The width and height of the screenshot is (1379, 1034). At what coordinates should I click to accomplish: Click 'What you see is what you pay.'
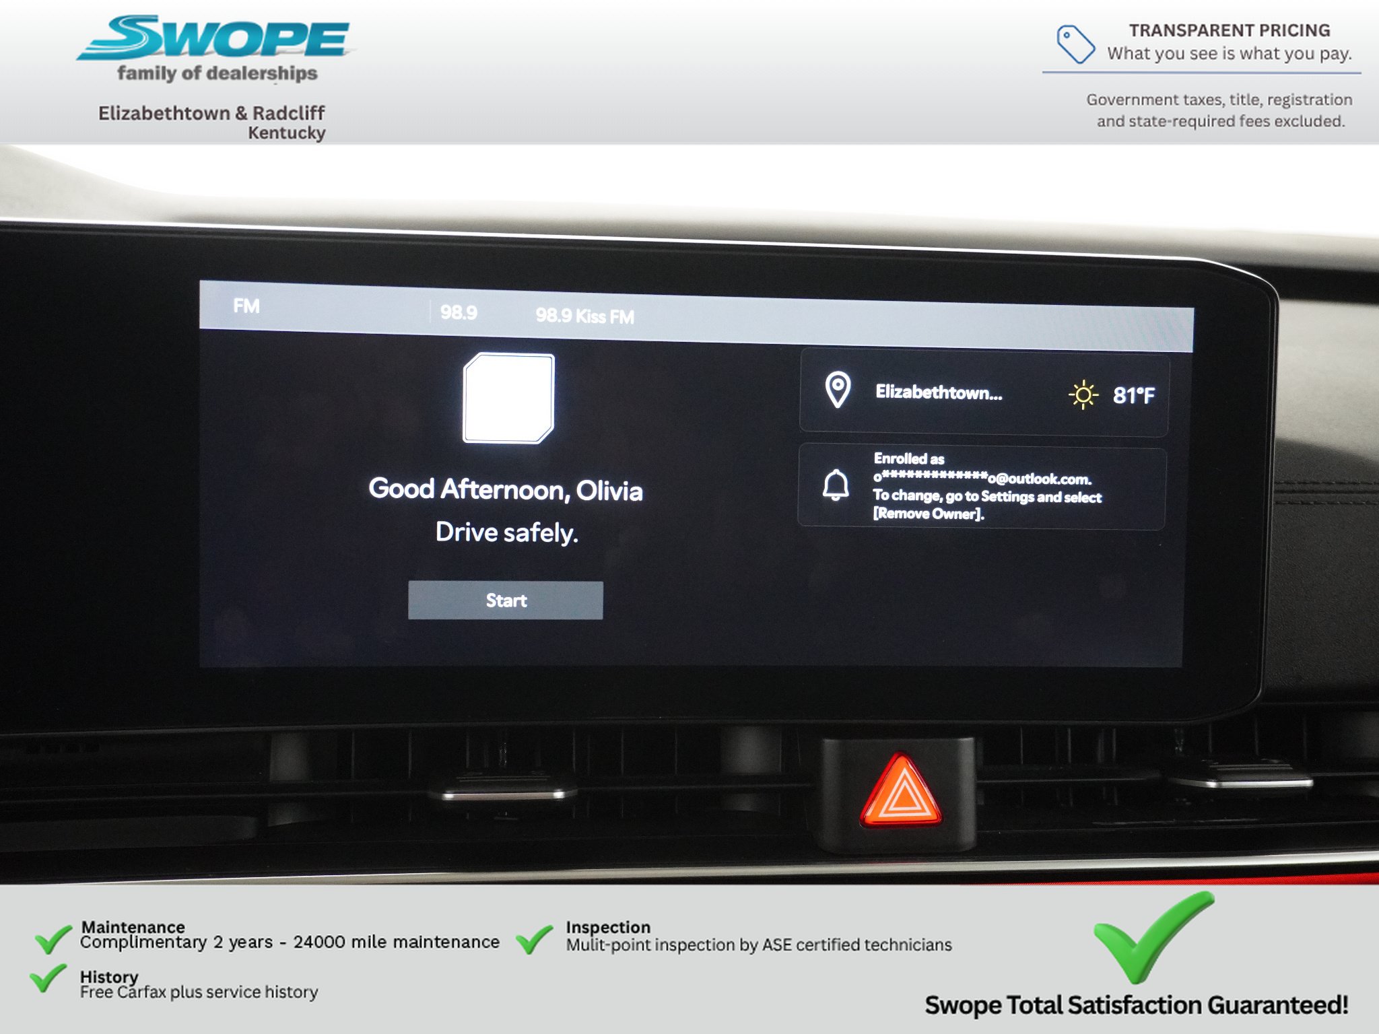tap(1230, 54)
